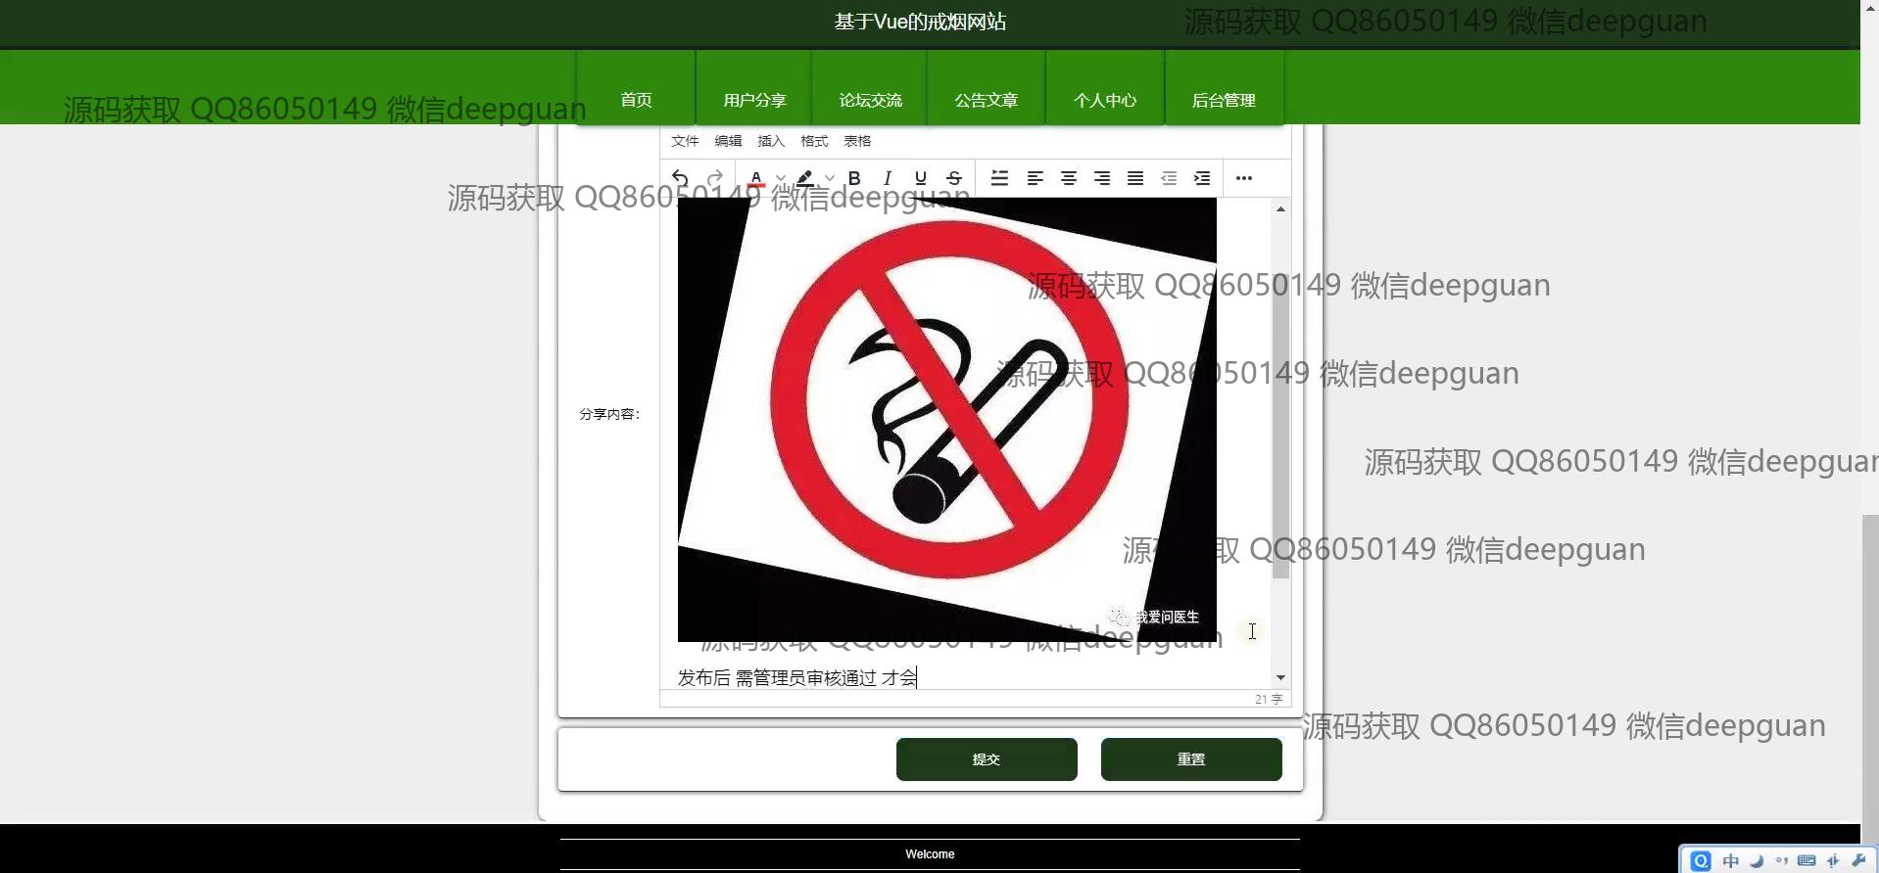Align text to the right
Image resolution: width=1879 pixels, height=873 pixels.
1101,178
